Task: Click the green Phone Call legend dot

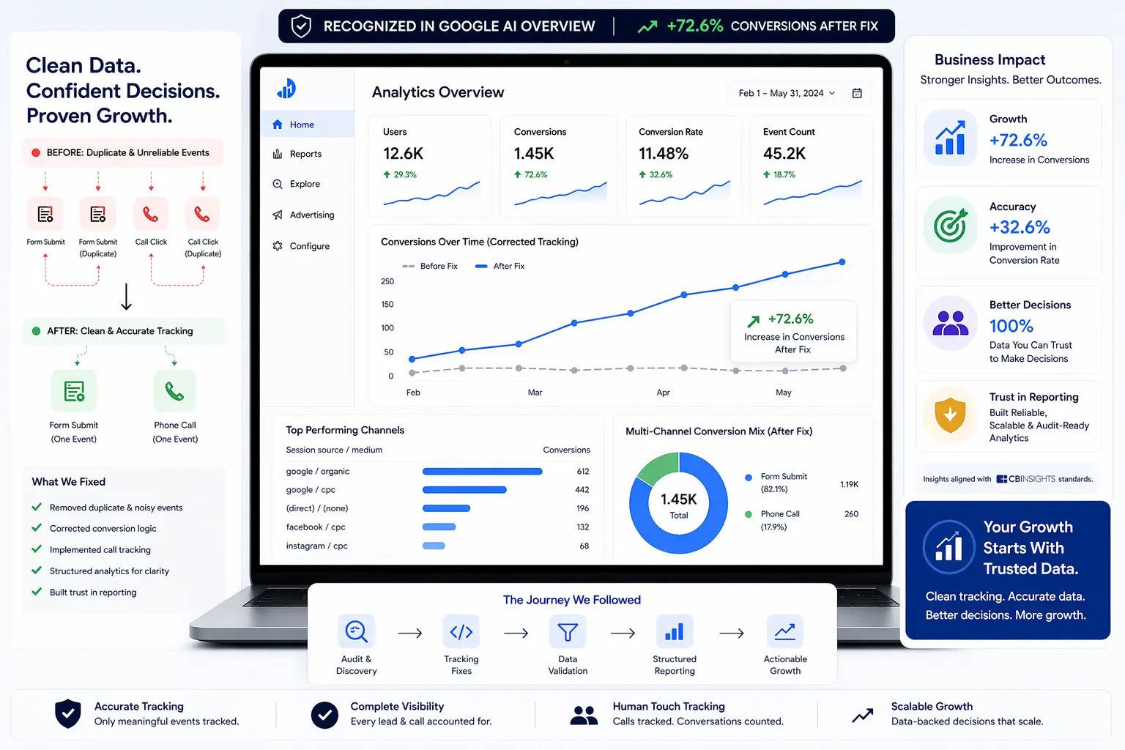Action: pos(749,514)
